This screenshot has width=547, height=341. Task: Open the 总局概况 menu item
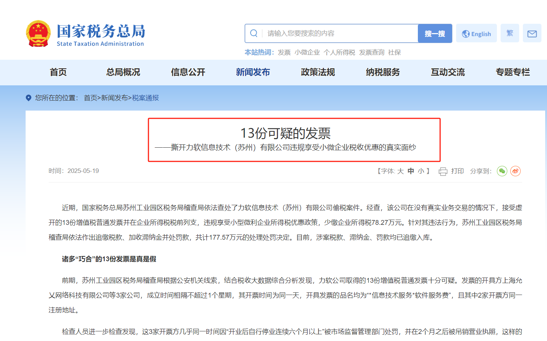pos(123,72)
